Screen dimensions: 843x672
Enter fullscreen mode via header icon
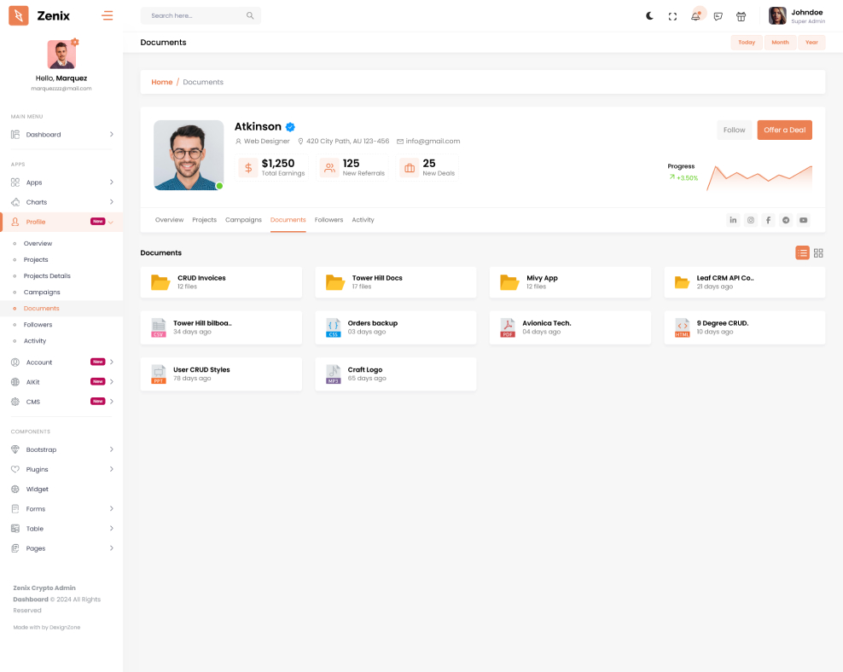tap(672, 16)
